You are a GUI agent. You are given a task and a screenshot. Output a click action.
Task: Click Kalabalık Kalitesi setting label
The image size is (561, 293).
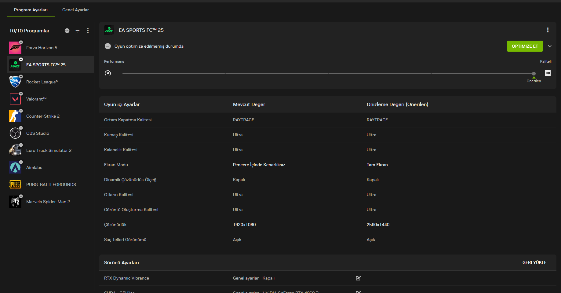coord(121,150)
